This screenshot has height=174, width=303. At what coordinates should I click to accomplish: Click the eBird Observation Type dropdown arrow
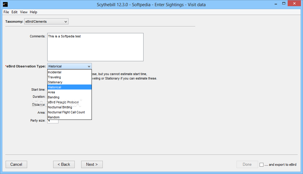click(89, 66)
